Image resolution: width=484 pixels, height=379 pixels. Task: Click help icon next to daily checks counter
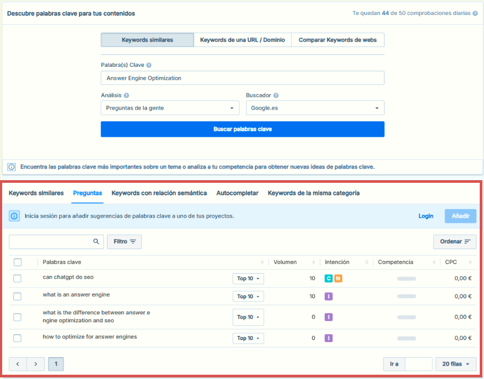[475, 13]
